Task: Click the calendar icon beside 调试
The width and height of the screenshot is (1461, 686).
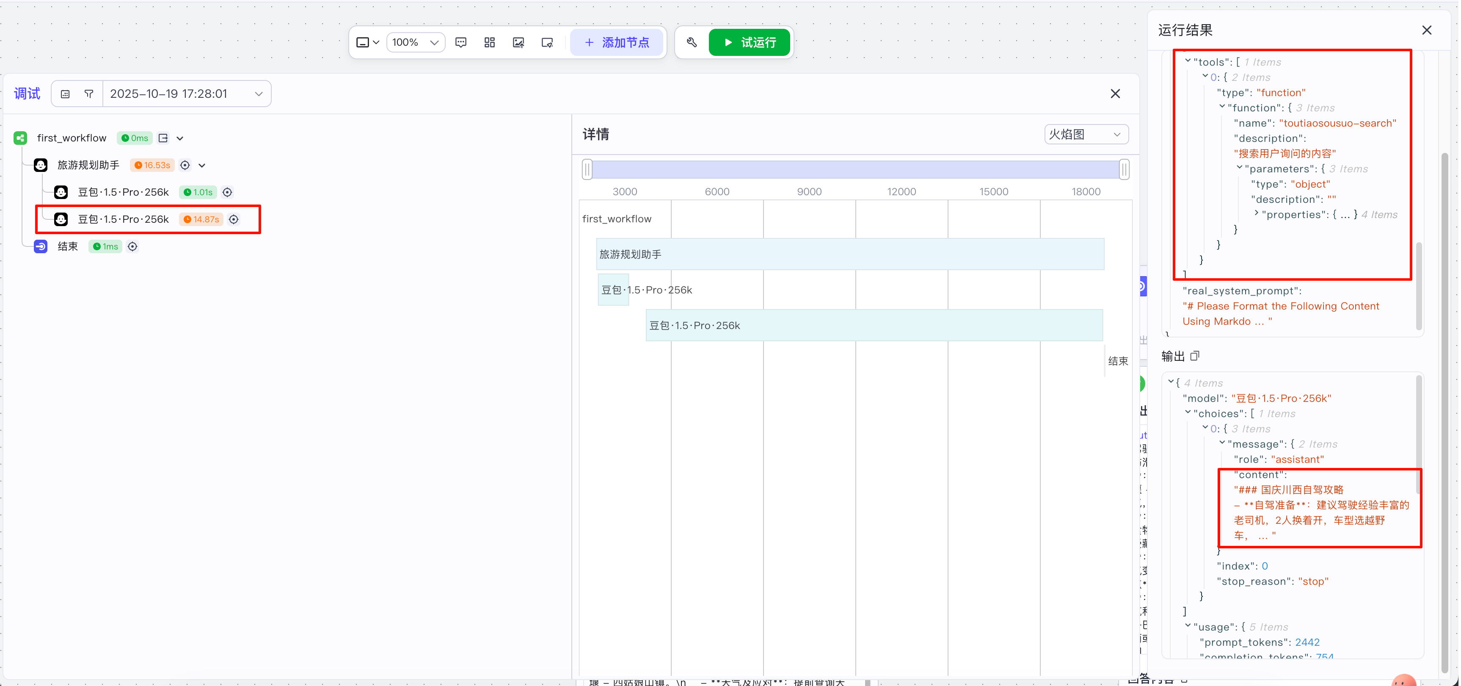Action: [x=65, y=94]
